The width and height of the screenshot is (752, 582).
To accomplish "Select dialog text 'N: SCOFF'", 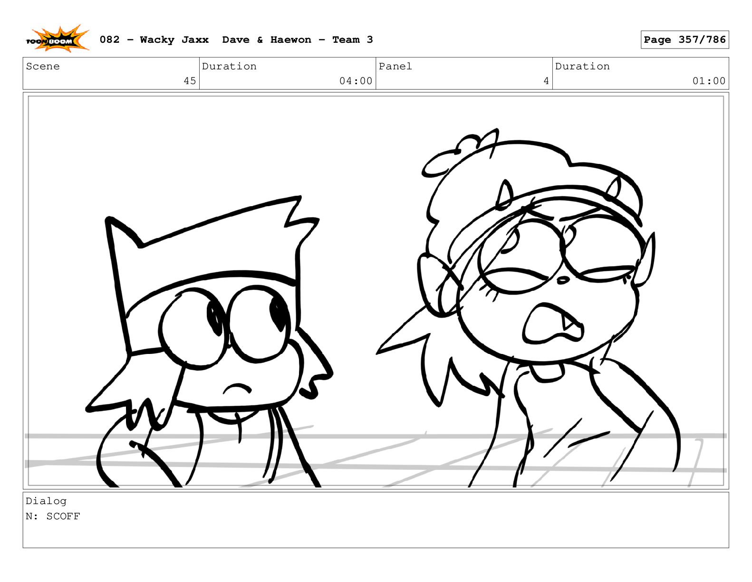I will tap(53, 516).
